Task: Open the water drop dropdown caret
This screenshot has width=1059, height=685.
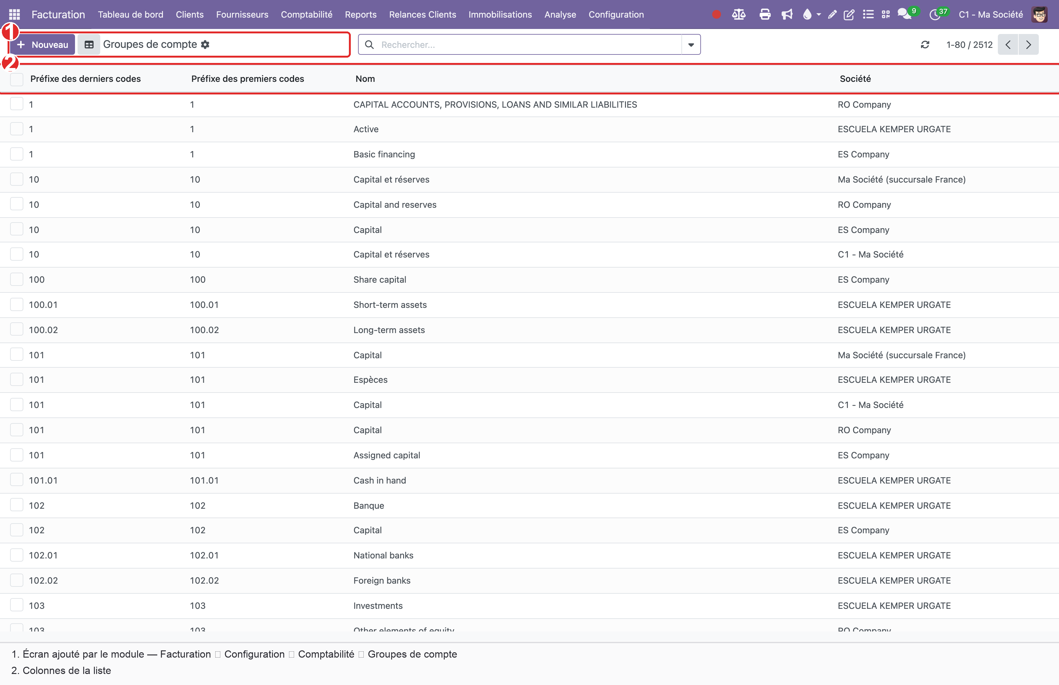Action: click(x=818, y=15)
